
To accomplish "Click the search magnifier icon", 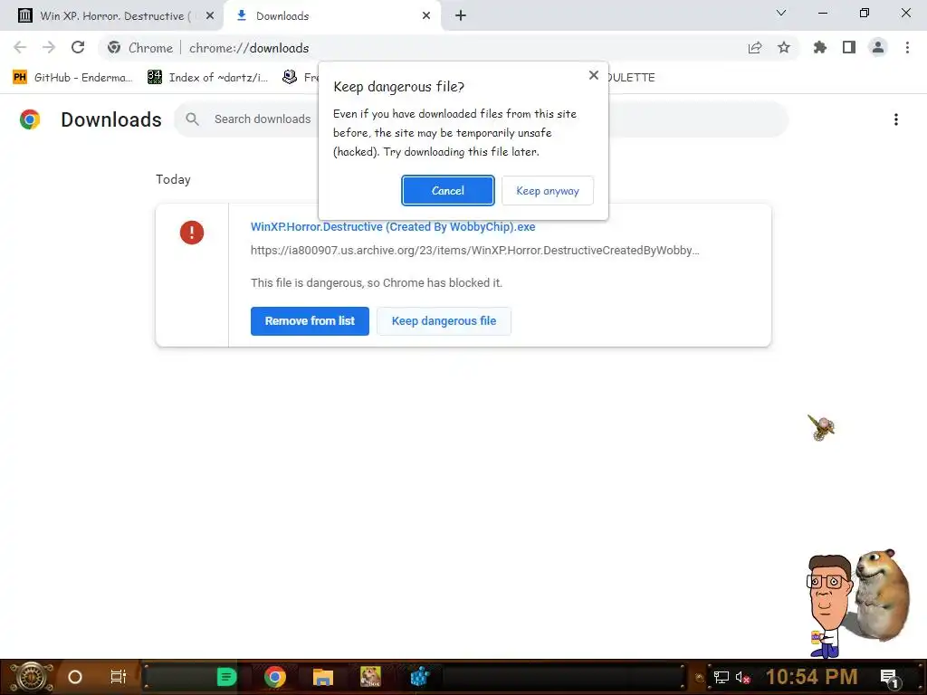I will tap(192, 119).
